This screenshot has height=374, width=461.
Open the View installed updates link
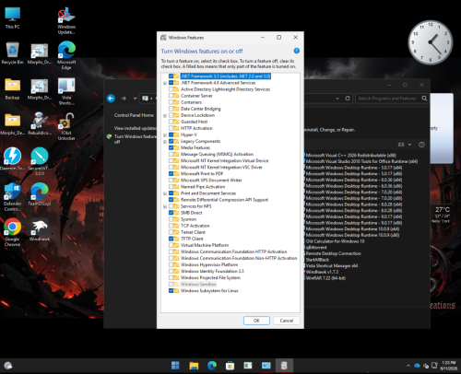tap(136, 128)
